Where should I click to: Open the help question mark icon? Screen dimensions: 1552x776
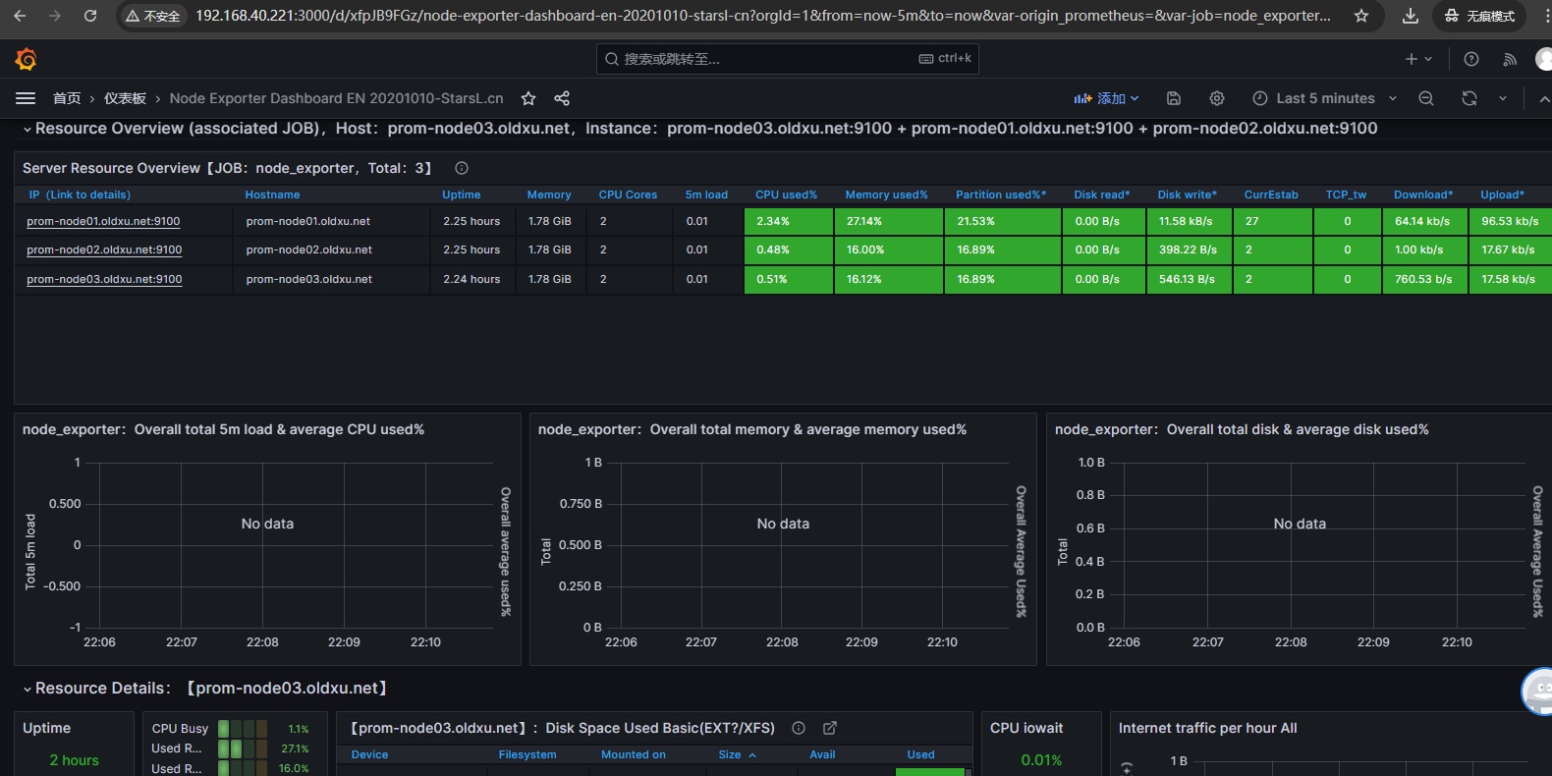coord(1471,59)
